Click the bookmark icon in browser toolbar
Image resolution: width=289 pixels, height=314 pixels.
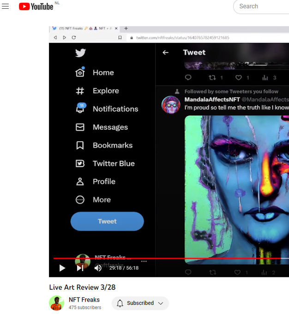tap(120, 37)
